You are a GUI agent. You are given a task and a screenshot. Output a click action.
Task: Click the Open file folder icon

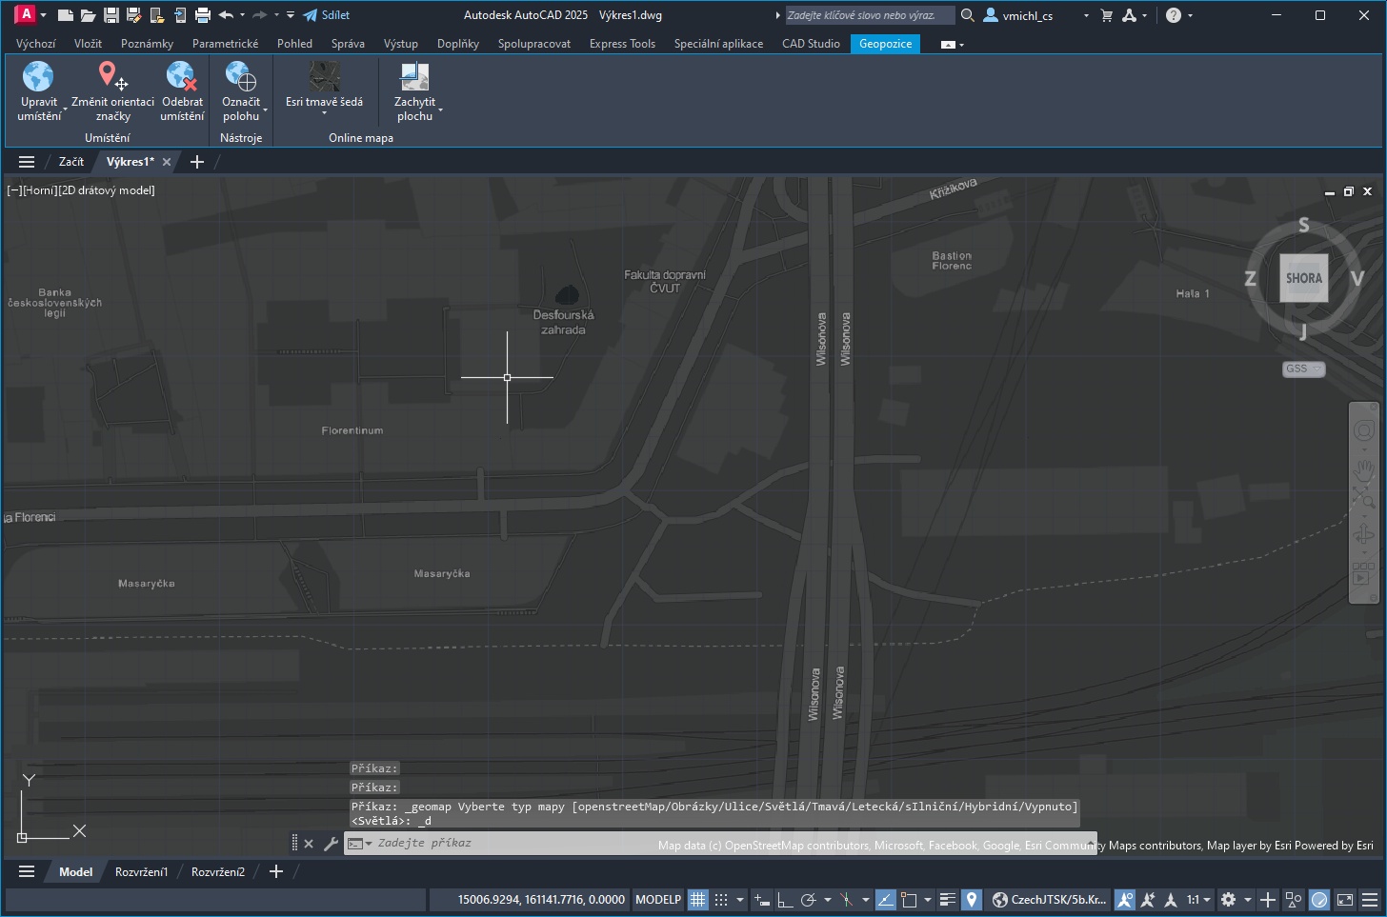coord(88,15)
